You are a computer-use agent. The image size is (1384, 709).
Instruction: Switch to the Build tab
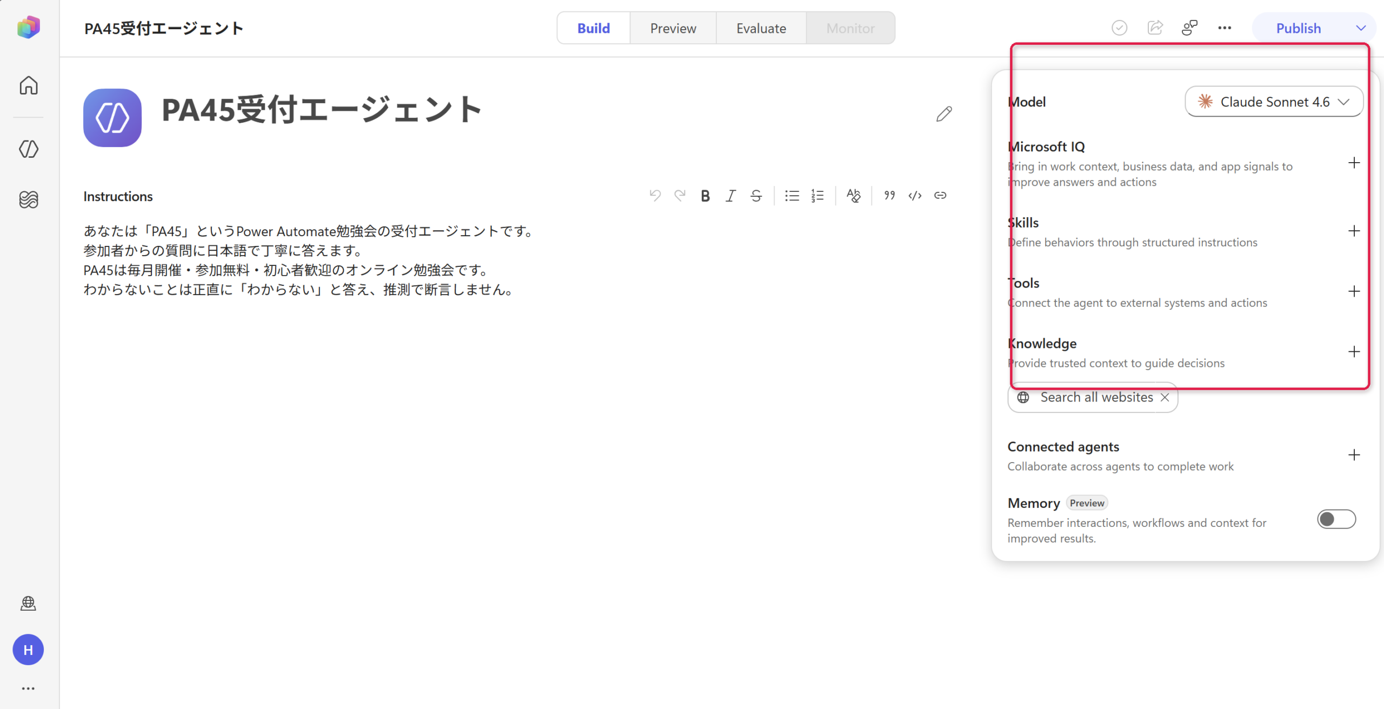click(593, 28)
